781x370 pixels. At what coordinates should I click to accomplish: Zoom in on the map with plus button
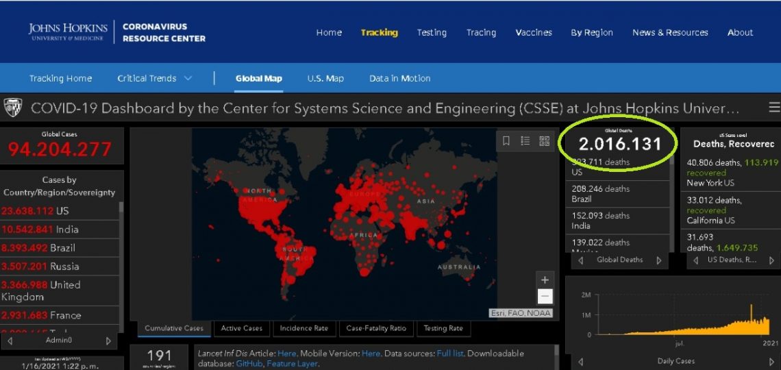coord(545,280)
